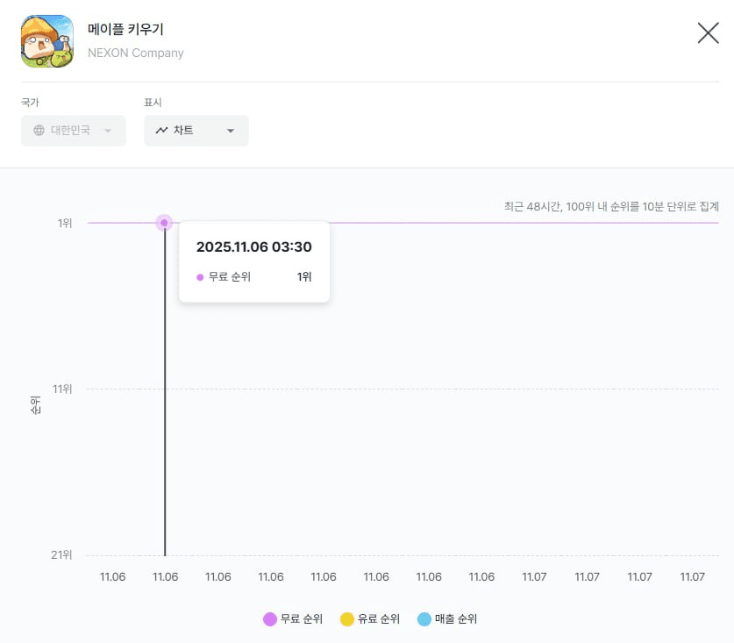This screenshot has width=734, height=643.
Task: Click the 메이플 키우기 mushroom app icon
Action: (x=47, y=41)
